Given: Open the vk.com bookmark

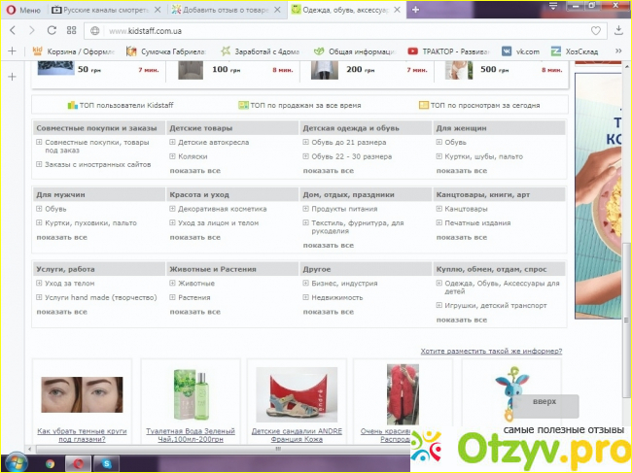Looking at the screenshot, I should pyautogui.click(x=520, y=51).
